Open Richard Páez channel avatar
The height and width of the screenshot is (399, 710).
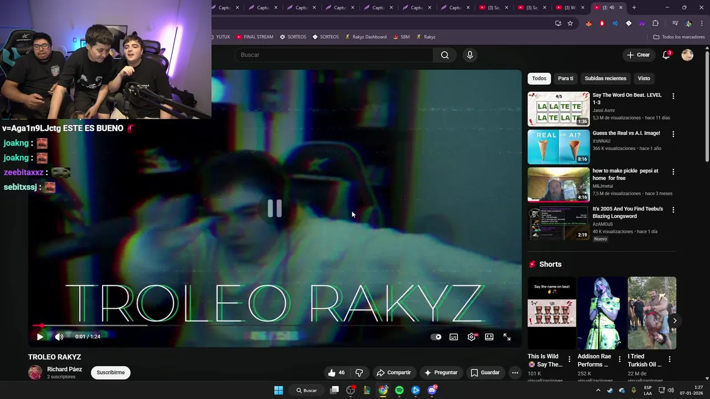pos(35,372)
